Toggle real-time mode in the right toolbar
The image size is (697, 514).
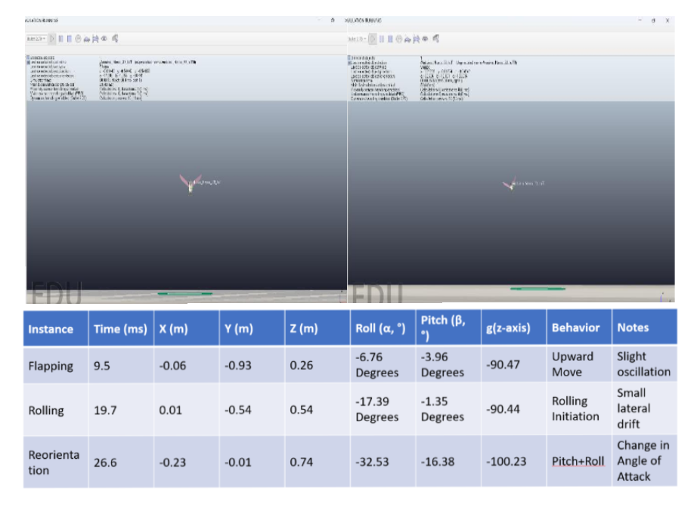click(399, 39)
